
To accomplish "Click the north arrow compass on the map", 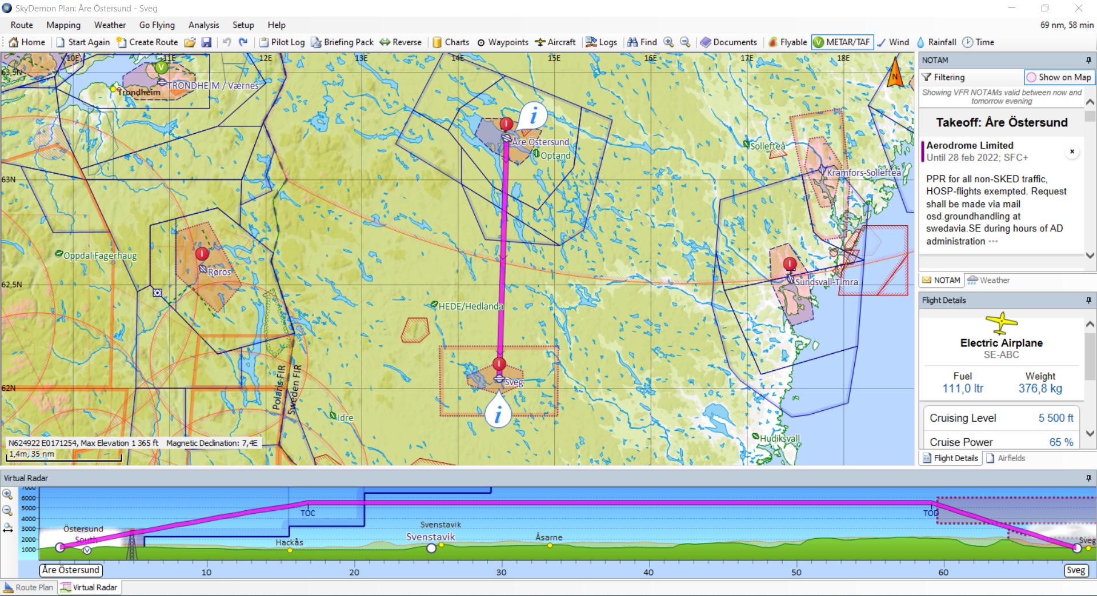I will [895, 73].
